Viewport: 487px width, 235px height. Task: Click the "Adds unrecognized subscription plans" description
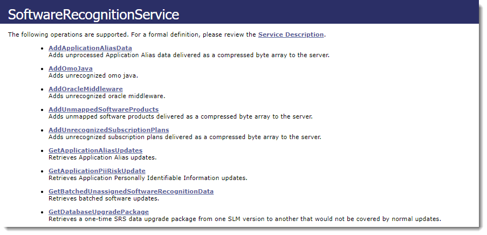(x=184, y=137)
